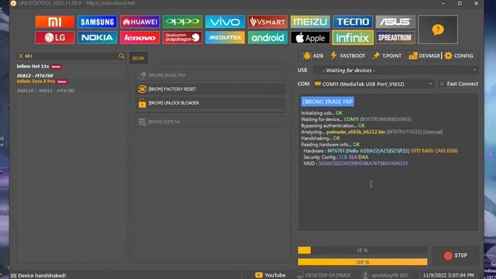The image size is (496, 279).
Task: Select the Vsmart brand tile
Action: pos(267,22)
